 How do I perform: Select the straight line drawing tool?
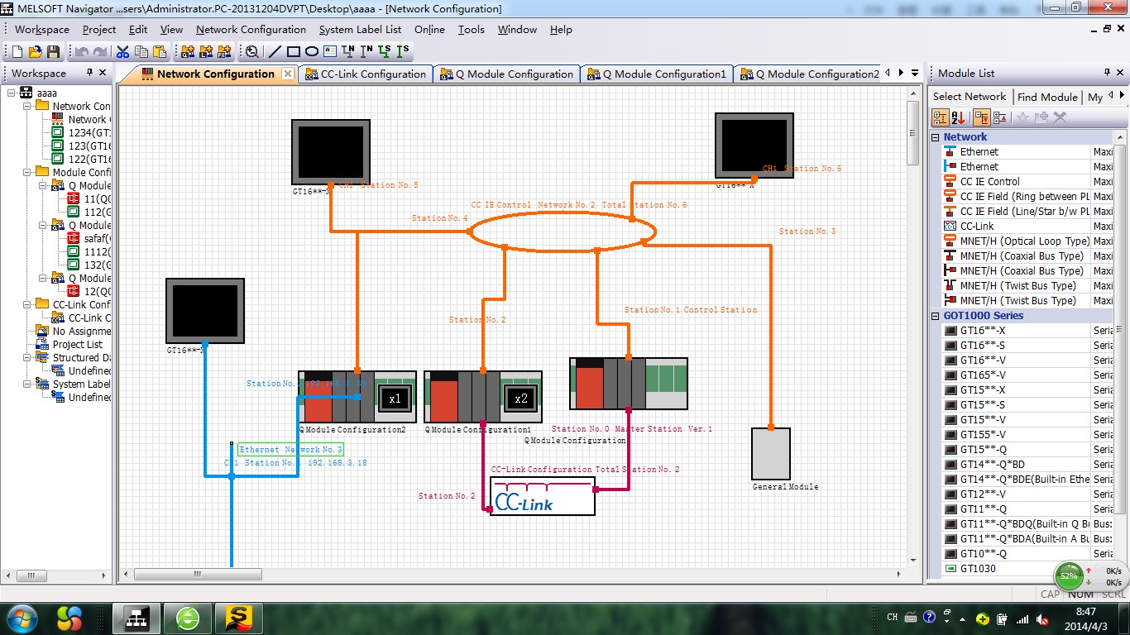tap(275, 52)
